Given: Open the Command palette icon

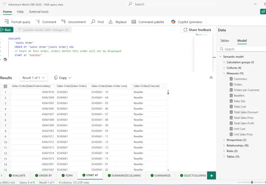Looking at the screenshot, I should pos(134,22).
